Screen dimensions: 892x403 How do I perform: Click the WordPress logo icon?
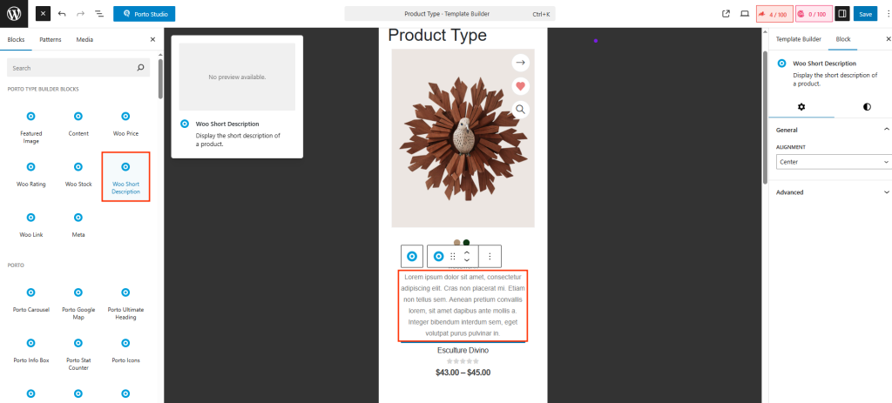click(14, 14)
